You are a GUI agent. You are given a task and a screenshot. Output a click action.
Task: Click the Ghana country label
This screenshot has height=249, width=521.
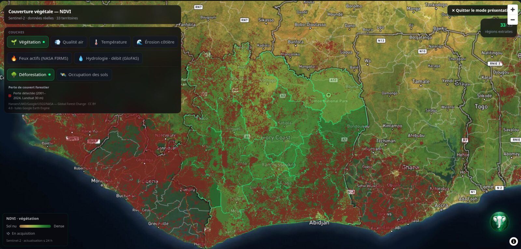click(x=410, y=167)
